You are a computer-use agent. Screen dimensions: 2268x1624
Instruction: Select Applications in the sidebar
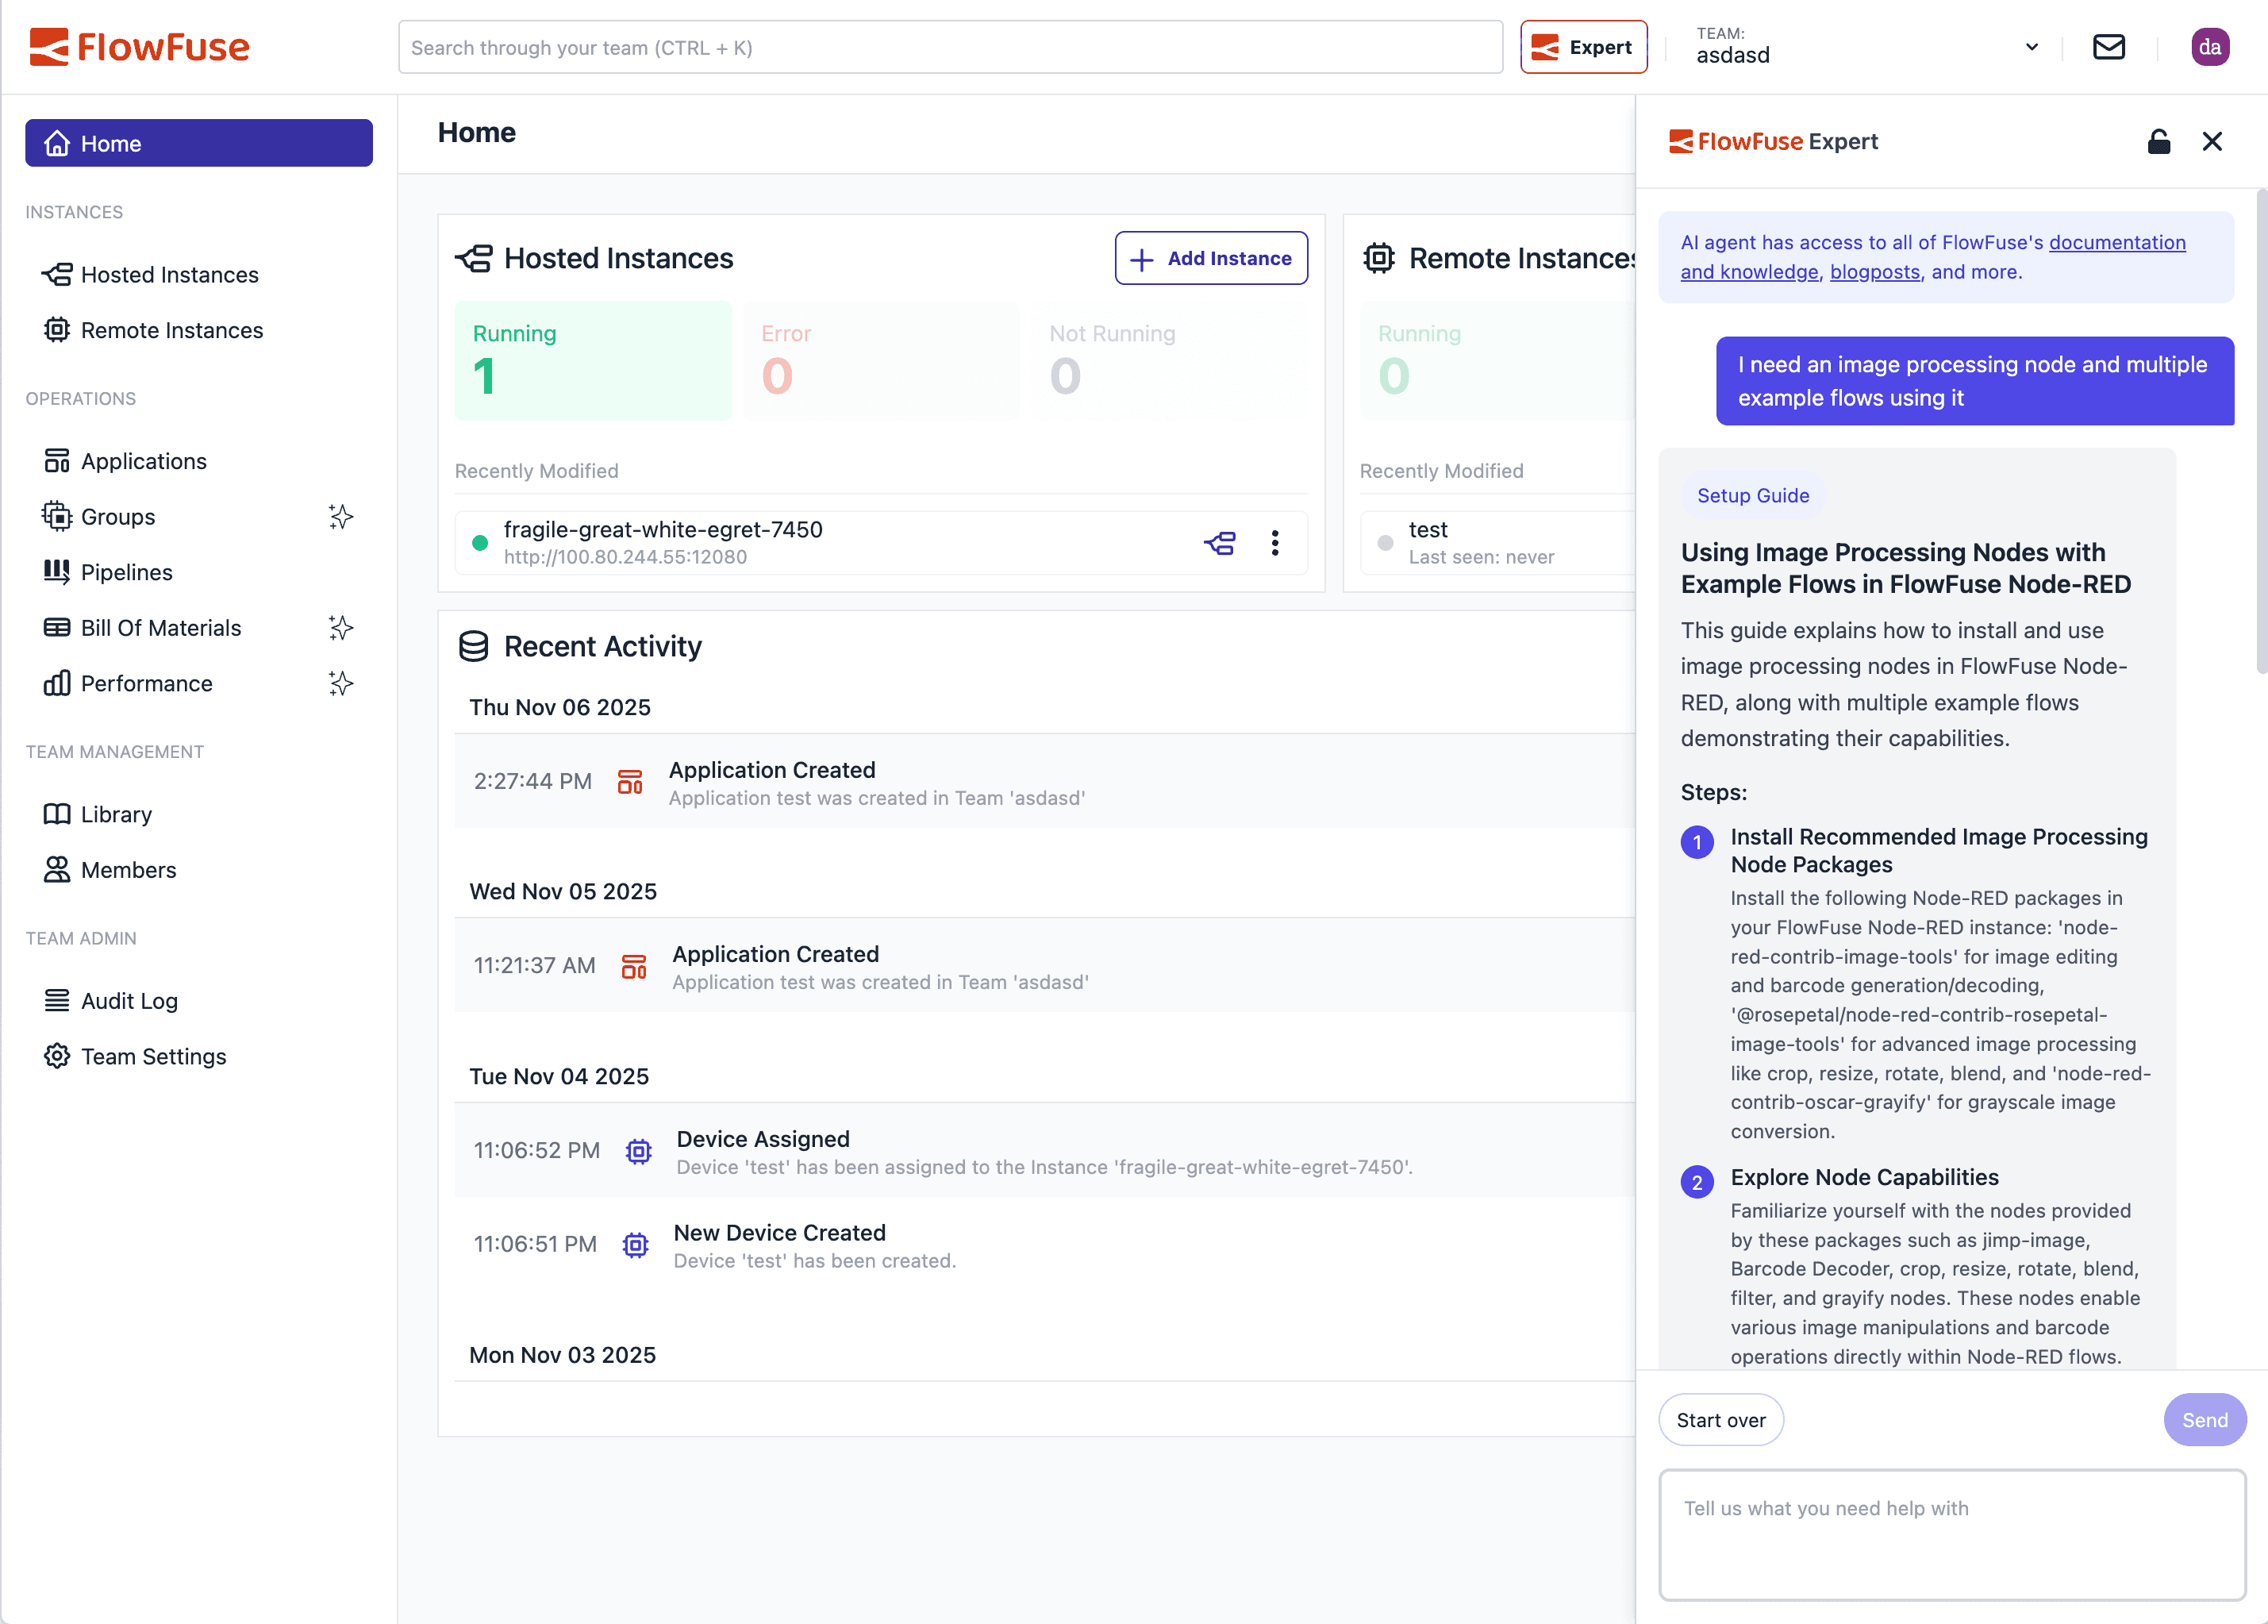pos(142,461)
